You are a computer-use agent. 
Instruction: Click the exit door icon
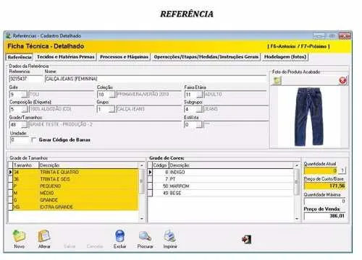[x=247, y=239]
